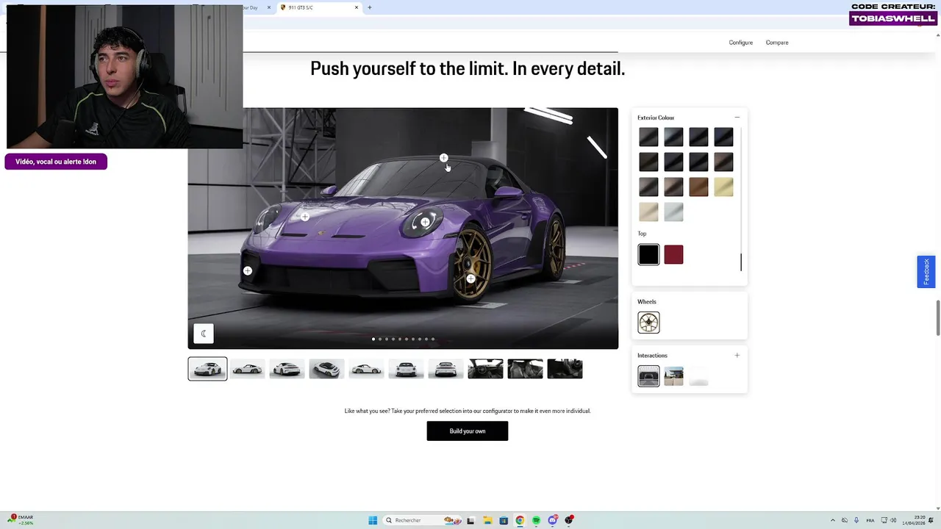Choose the black Top colour
The width and height of the screenshot is (941, 529).
648,254
